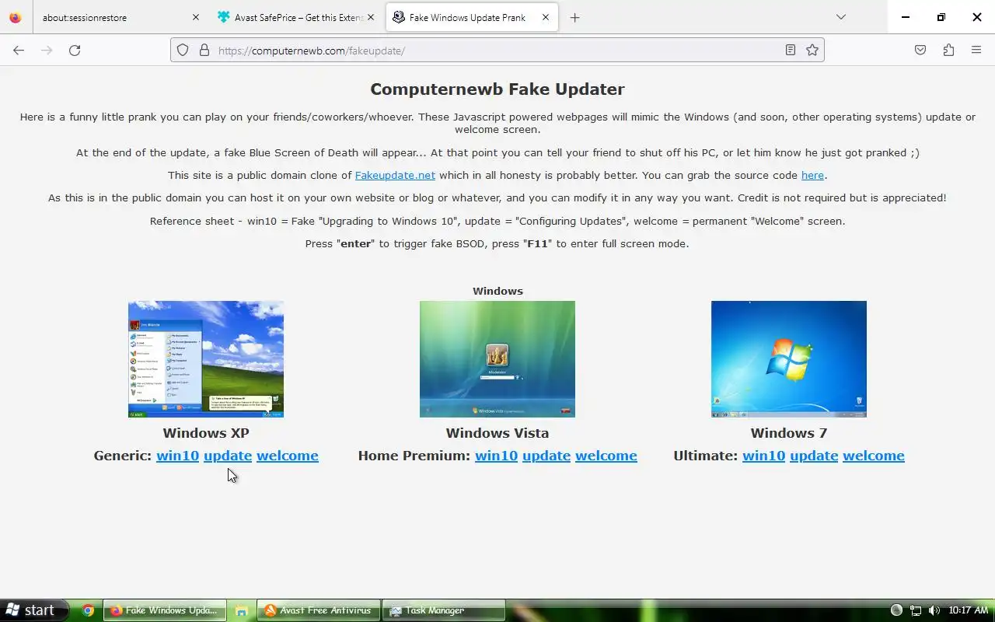The width and height of the screenshot is (995, 622).
Task: Go forward to the next page
Action: 47,51
